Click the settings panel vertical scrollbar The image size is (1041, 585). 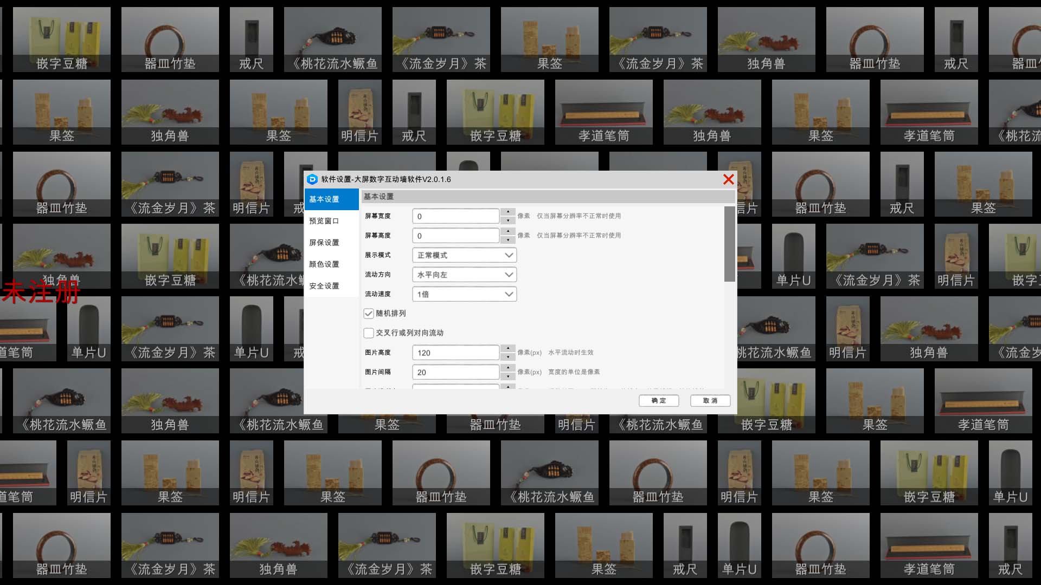click(729, 244)
